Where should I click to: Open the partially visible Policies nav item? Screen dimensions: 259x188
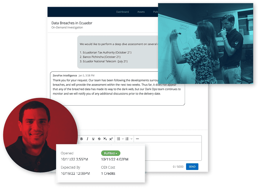click(x=155, y=12)
